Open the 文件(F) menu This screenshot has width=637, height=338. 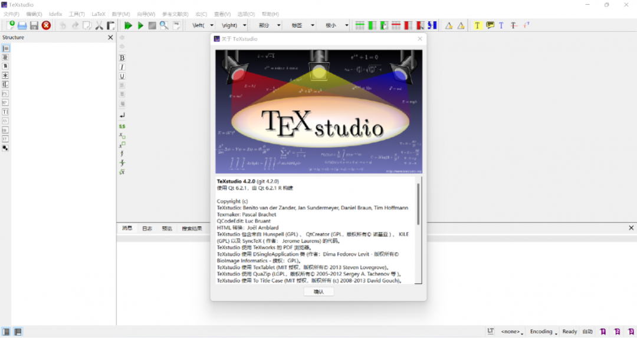click(x=11, y=14)
